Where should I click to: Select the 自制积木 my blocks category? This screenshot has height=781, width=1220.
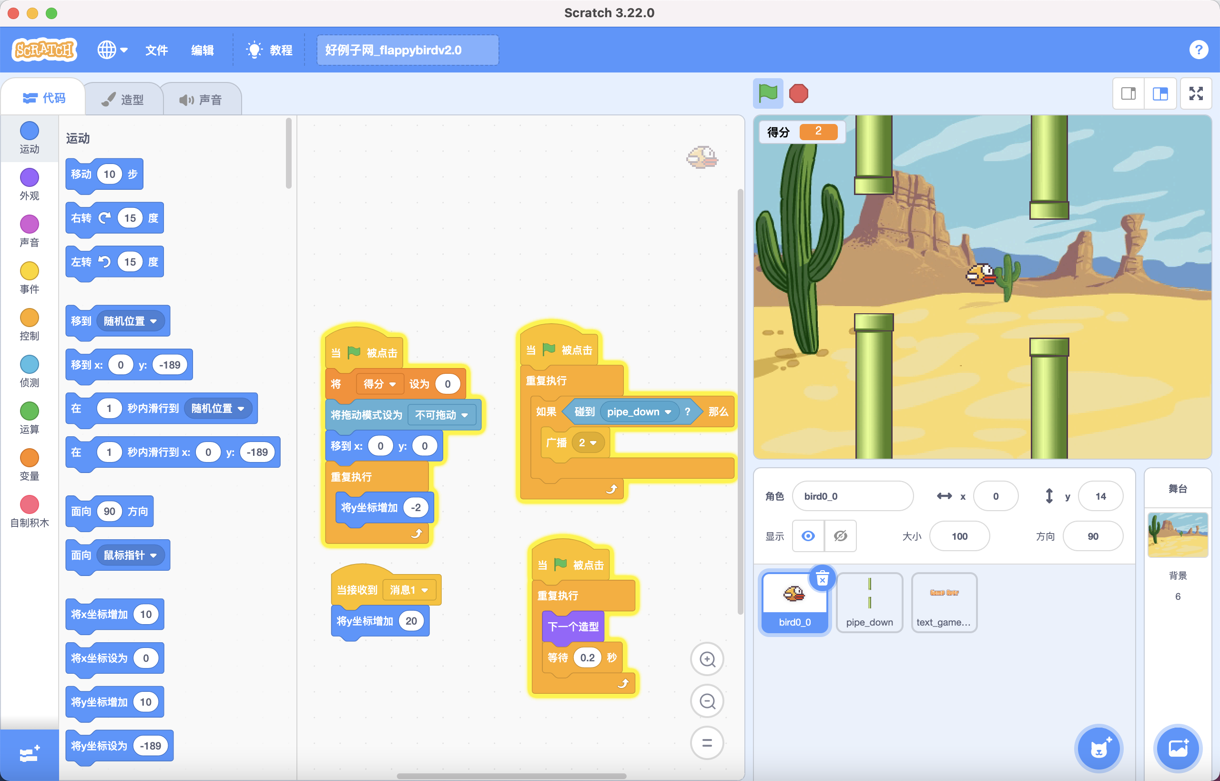coord(30,511)
